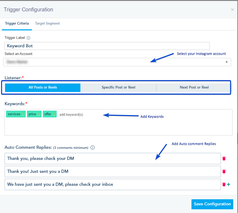Click the 'add keyword(s)' input

click(71, 114)
